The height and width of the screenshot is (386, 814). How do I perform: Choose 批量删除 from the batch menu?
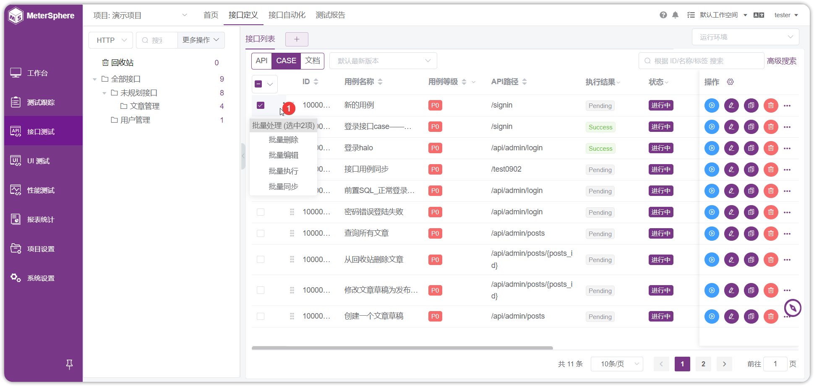283,140
